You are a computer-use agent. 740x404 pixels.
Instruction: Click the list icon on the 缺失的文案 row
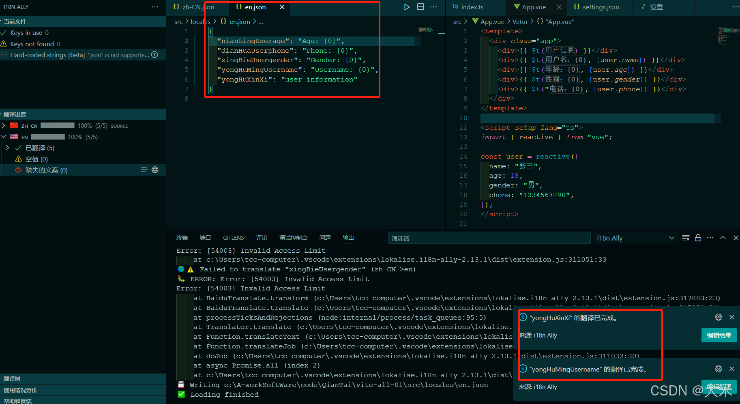click(144, 170)
